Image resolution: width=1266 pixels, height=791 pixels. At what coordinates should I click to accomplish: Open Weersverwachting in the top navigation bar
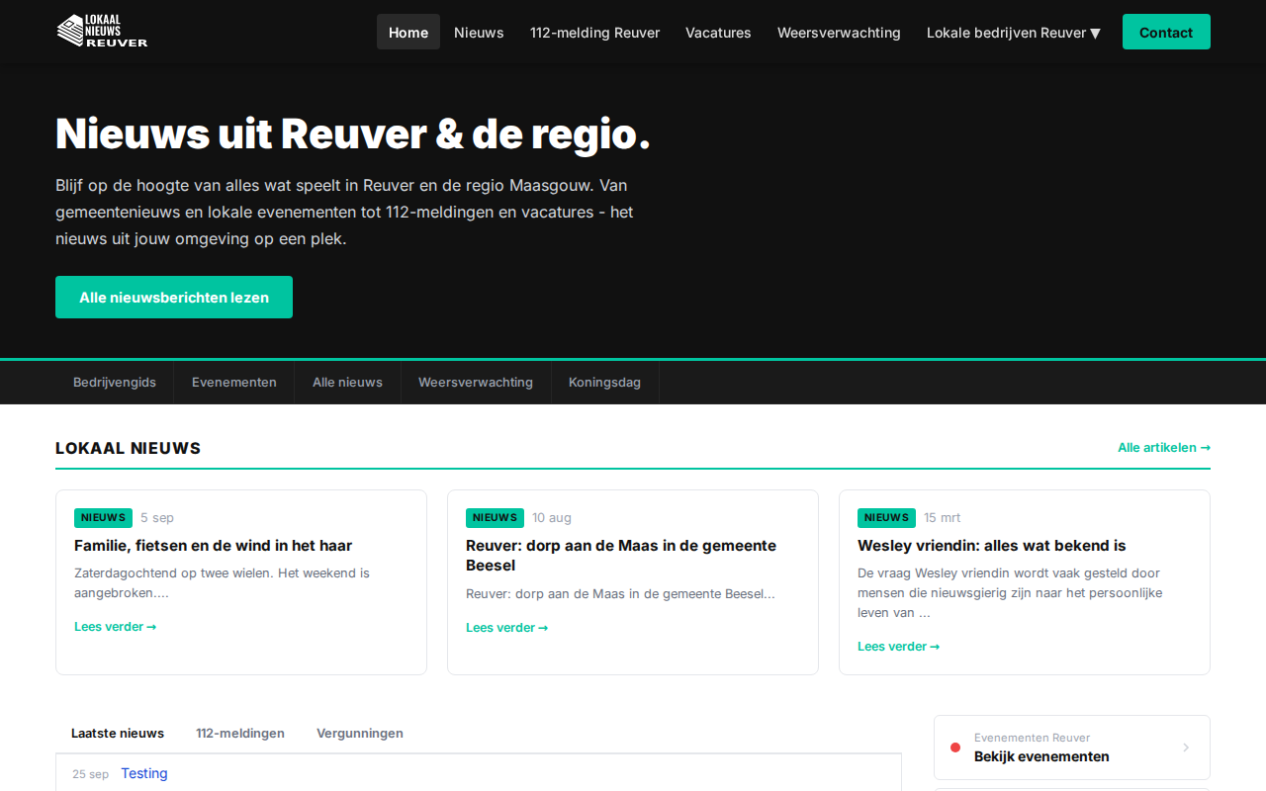839,32
